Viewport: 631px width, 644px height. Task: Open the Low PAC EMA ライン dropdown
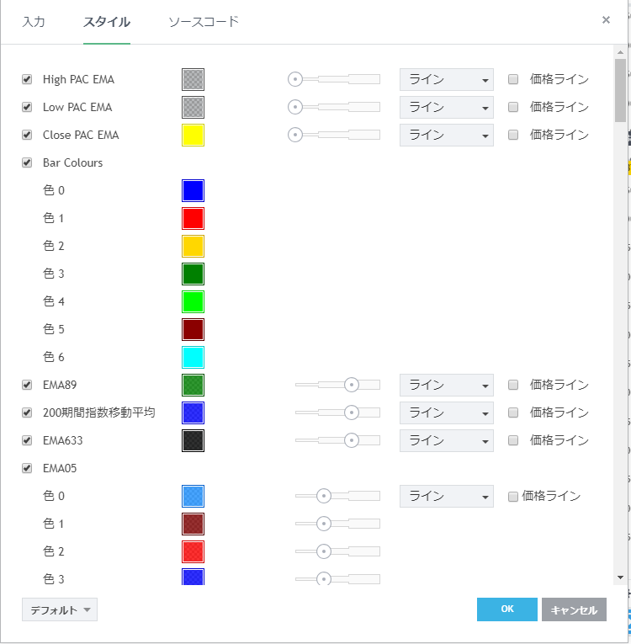pos(446,107)
